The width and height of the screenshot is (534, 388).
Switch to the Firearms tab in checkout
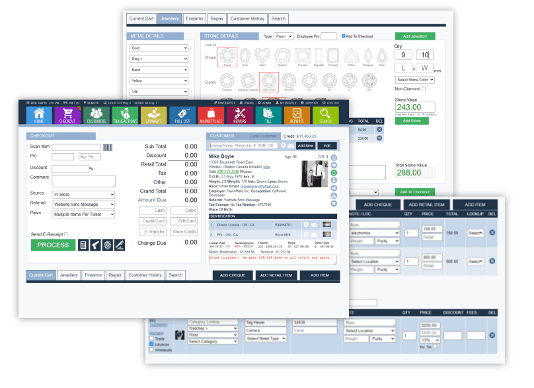pos(93,275)
